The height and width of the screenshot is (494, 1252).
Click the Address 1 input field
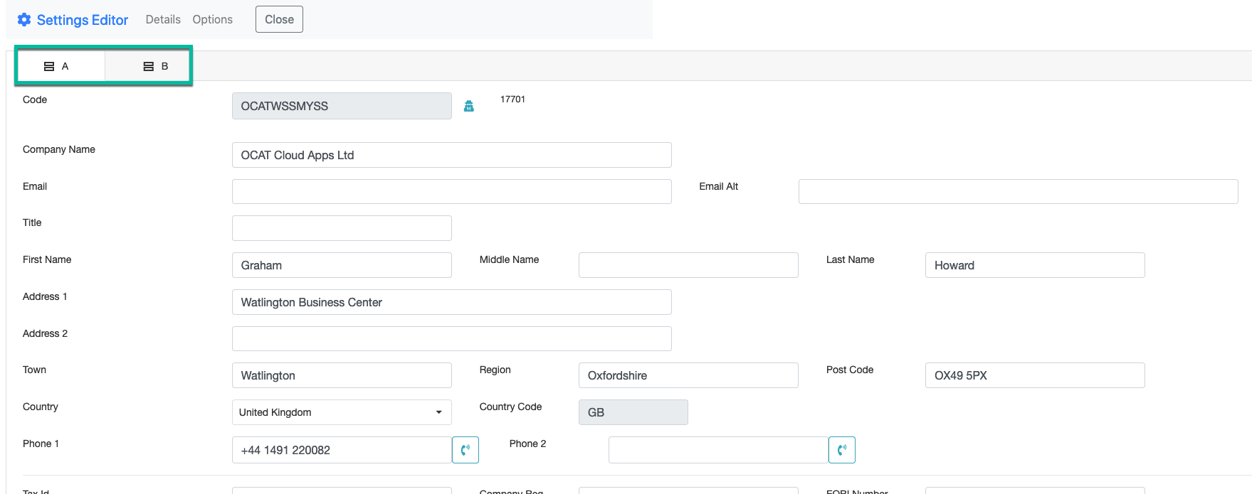click(x=451, y=302)
